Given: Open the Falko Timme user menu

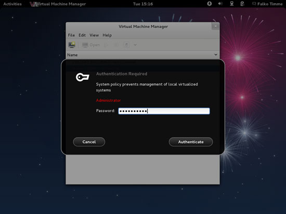Looking at the screenshot, I should pyautogui.click(x=267, y=4).
